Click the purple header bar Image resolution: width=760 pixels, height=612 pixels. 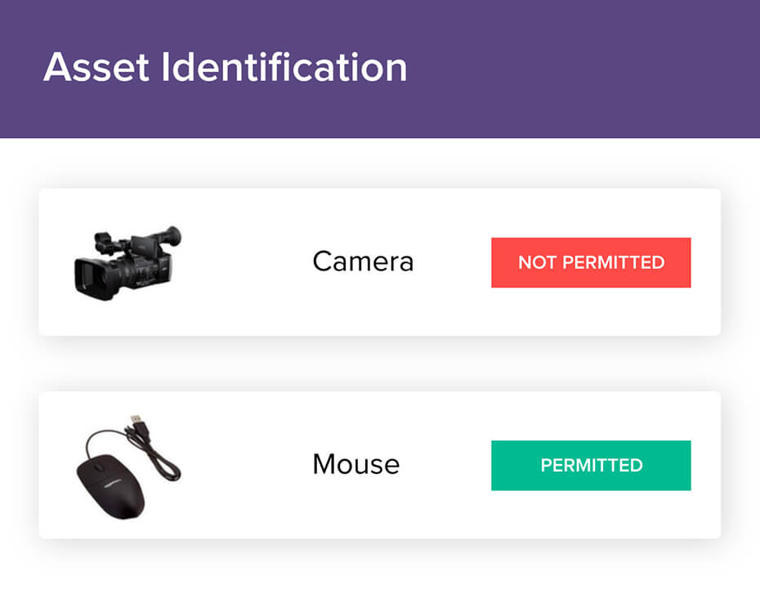point(572,69)
